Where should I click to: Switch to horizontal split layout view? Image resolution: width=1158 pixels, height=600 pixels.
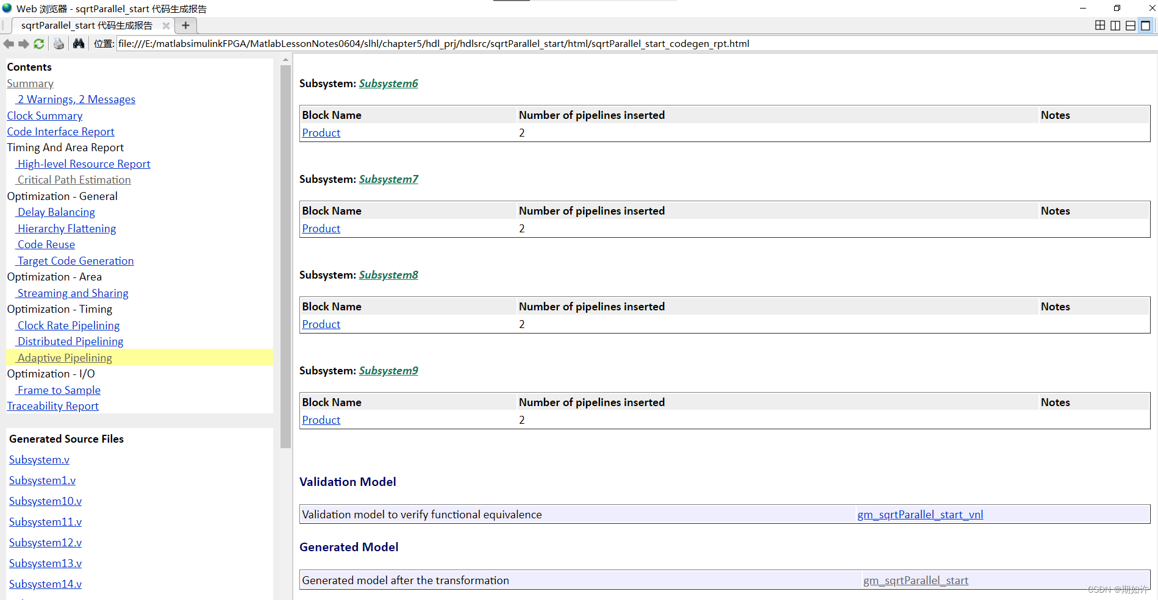point(1131,25)
